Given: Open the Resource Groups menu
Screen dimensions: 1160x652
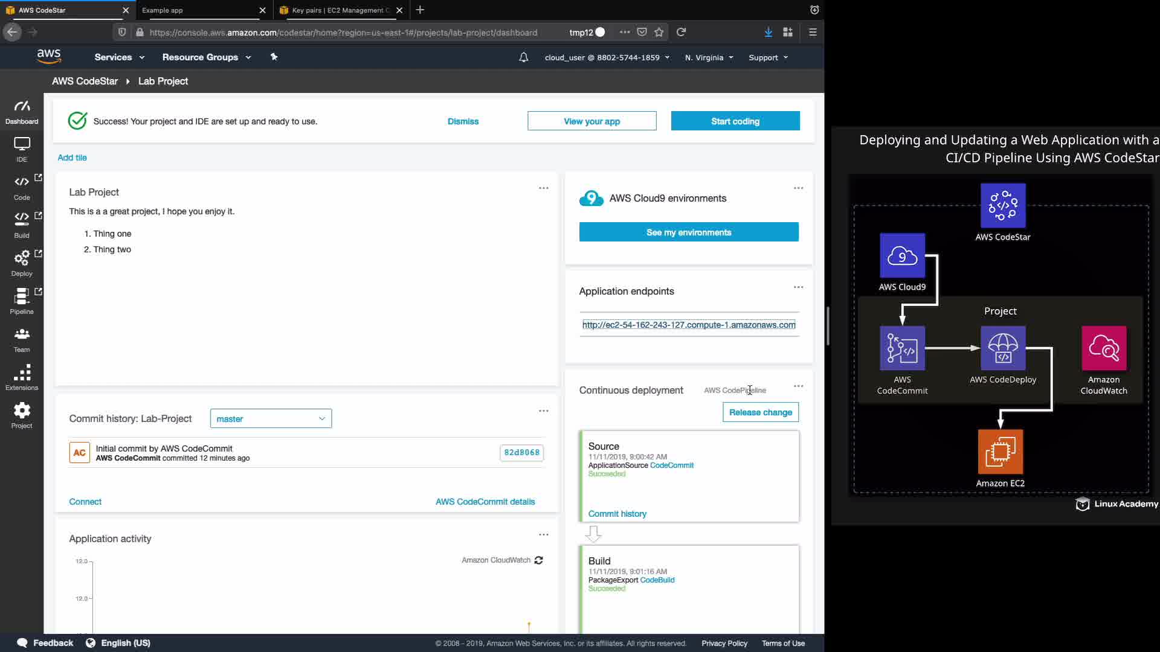Looking at the screenshot, I should [206, 57].
